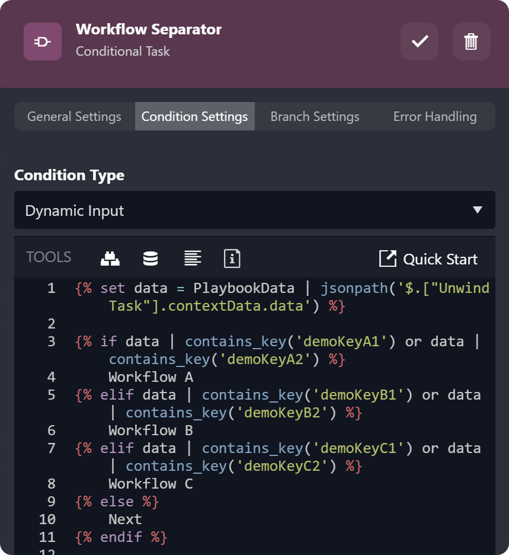Place cursor on the 'Workflow A' code line

click(x=151, y=377)
